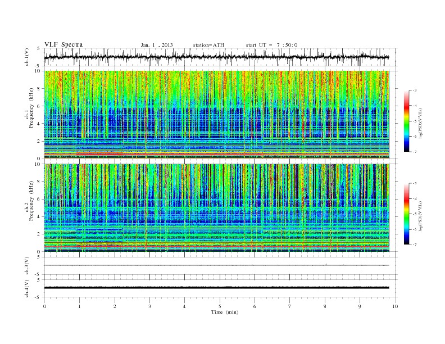
Task: Click the ch.2 spectrogram color scale bar
Action: pos(406,214)
